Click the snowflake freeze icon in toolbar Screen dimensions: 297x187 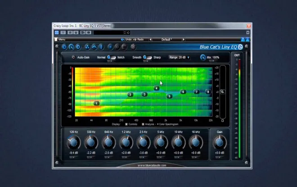pos(133,47)
